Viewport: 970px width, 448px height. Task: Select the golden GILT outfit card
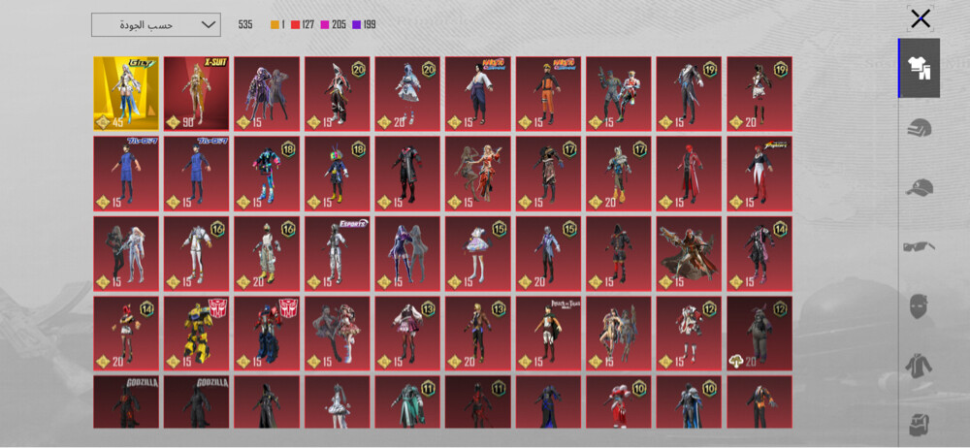point(126,93)
